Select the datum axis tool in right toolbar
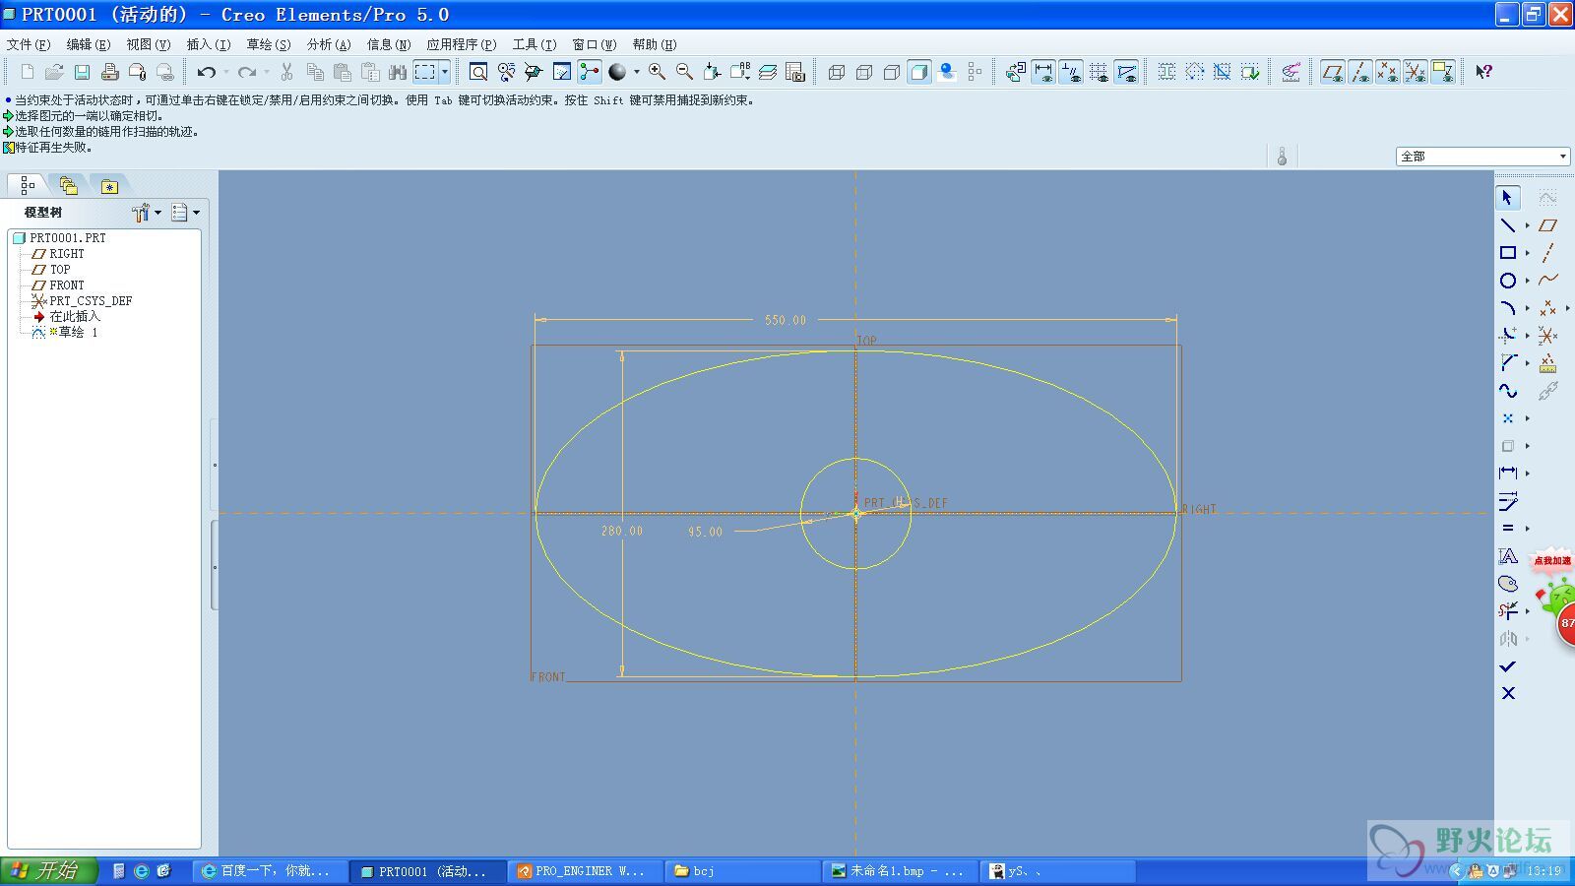1575x886 pixels. tap(1547, 253)
